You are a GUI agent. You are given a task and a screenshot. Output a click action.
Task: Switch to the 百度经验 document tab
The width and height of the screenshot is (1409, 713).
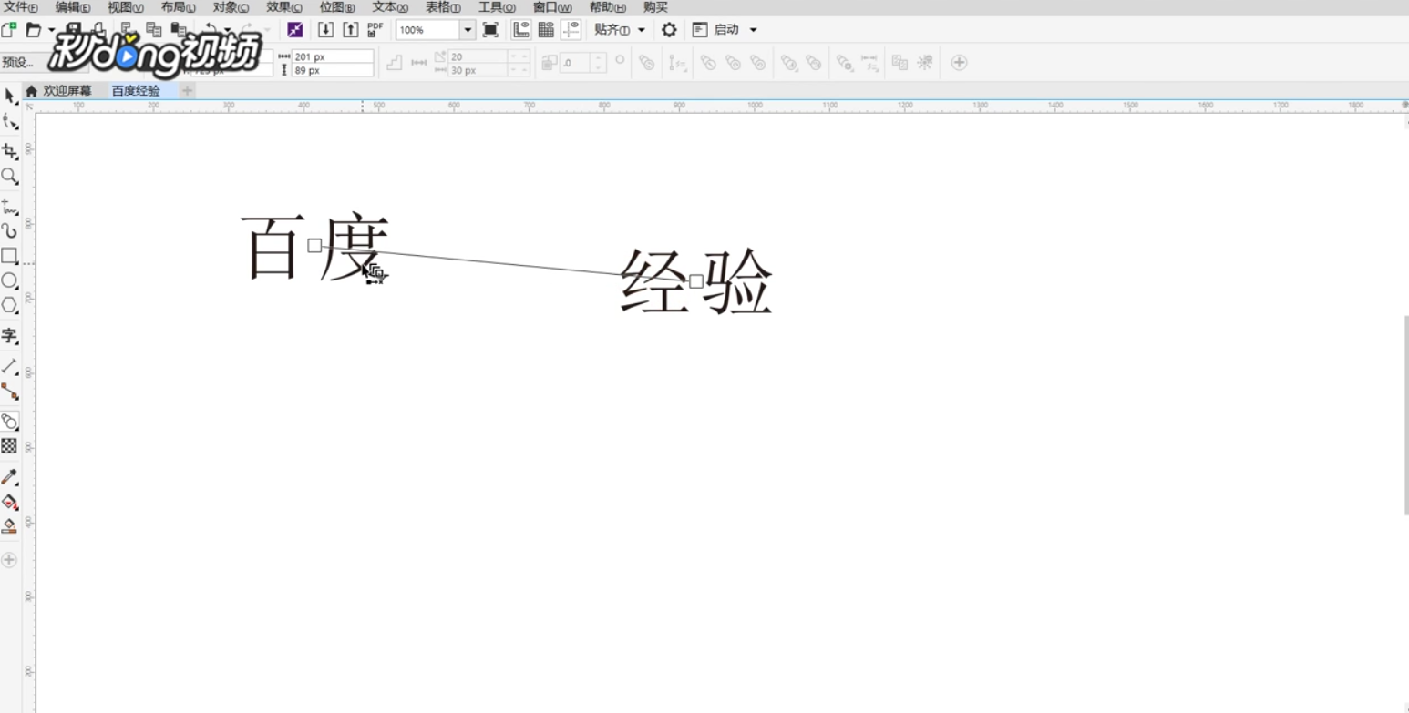click(136, 91)
